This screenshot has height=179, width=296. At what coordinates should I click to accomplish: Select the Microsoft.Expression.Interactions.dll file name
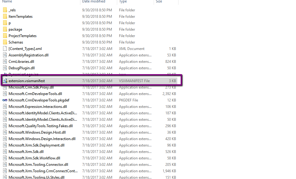click(x=38, y=107)
